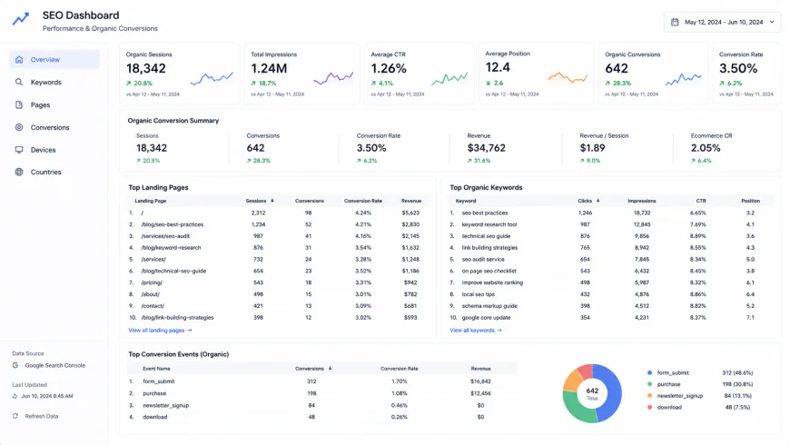The width and height of the screenshot is (790, 445).
Task: Select the 'google core update' keyword
Action: [x=486, y=318]
